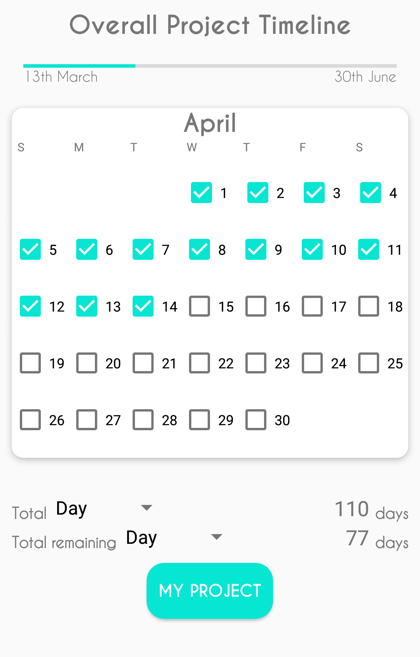Toggle off the checkbox for day 8

tap(199, 249)
